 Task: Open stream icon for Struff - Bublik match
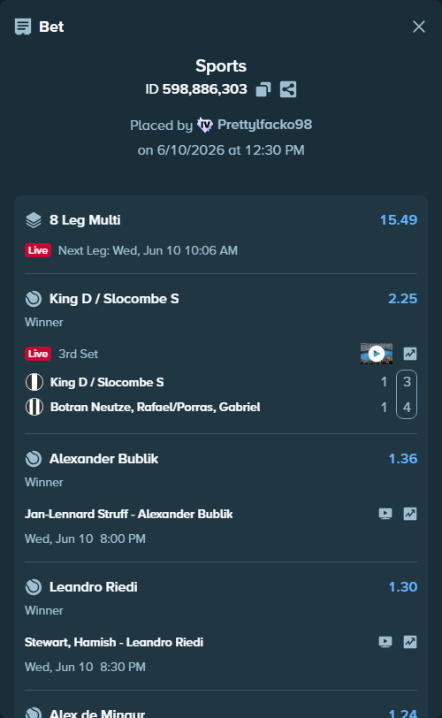[385, 514]
